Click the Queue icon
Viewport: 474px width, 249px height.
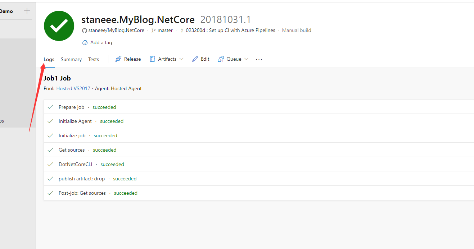(221, 59)
